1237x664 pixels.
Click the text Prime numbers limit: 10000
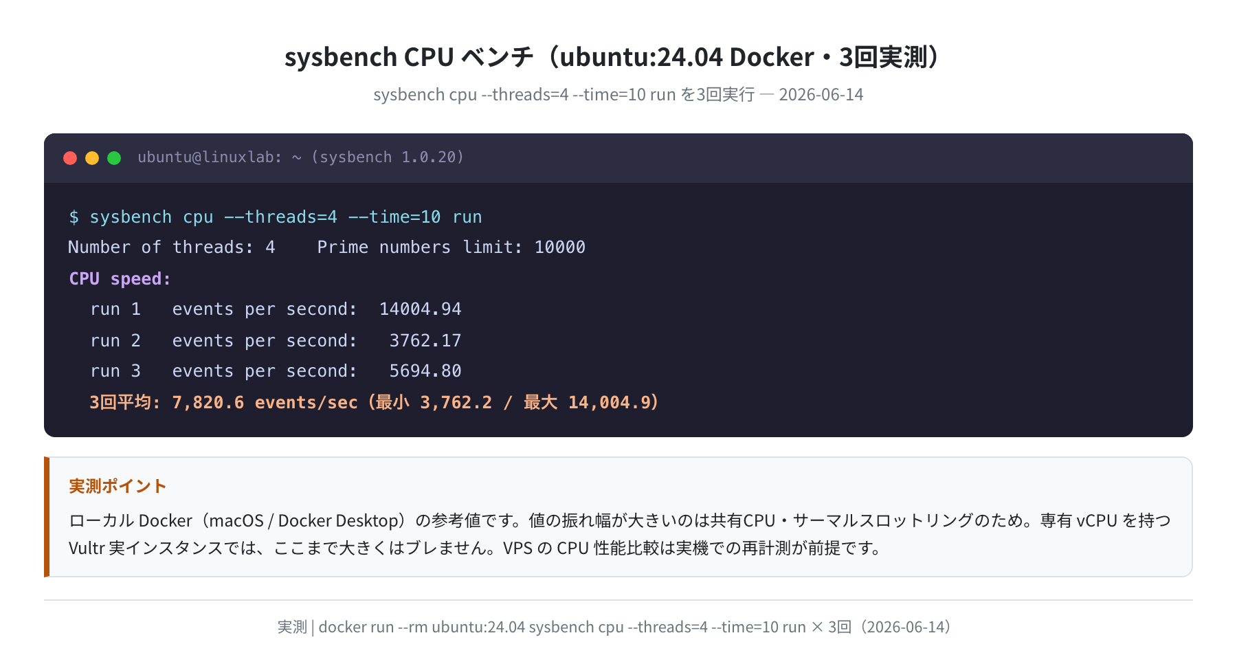pos(452,247)
